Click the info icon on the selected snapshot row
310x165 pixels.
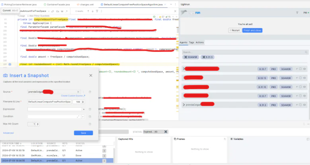point(104,161)
